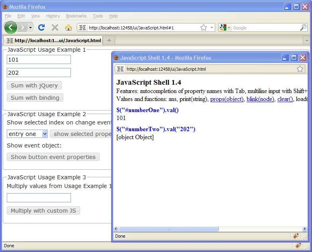Open the Home page icon

69,27
